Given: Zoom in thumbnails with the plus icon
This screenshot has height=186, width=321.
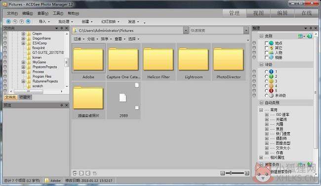Looking at the screenshot, I should tap(247, 173).
